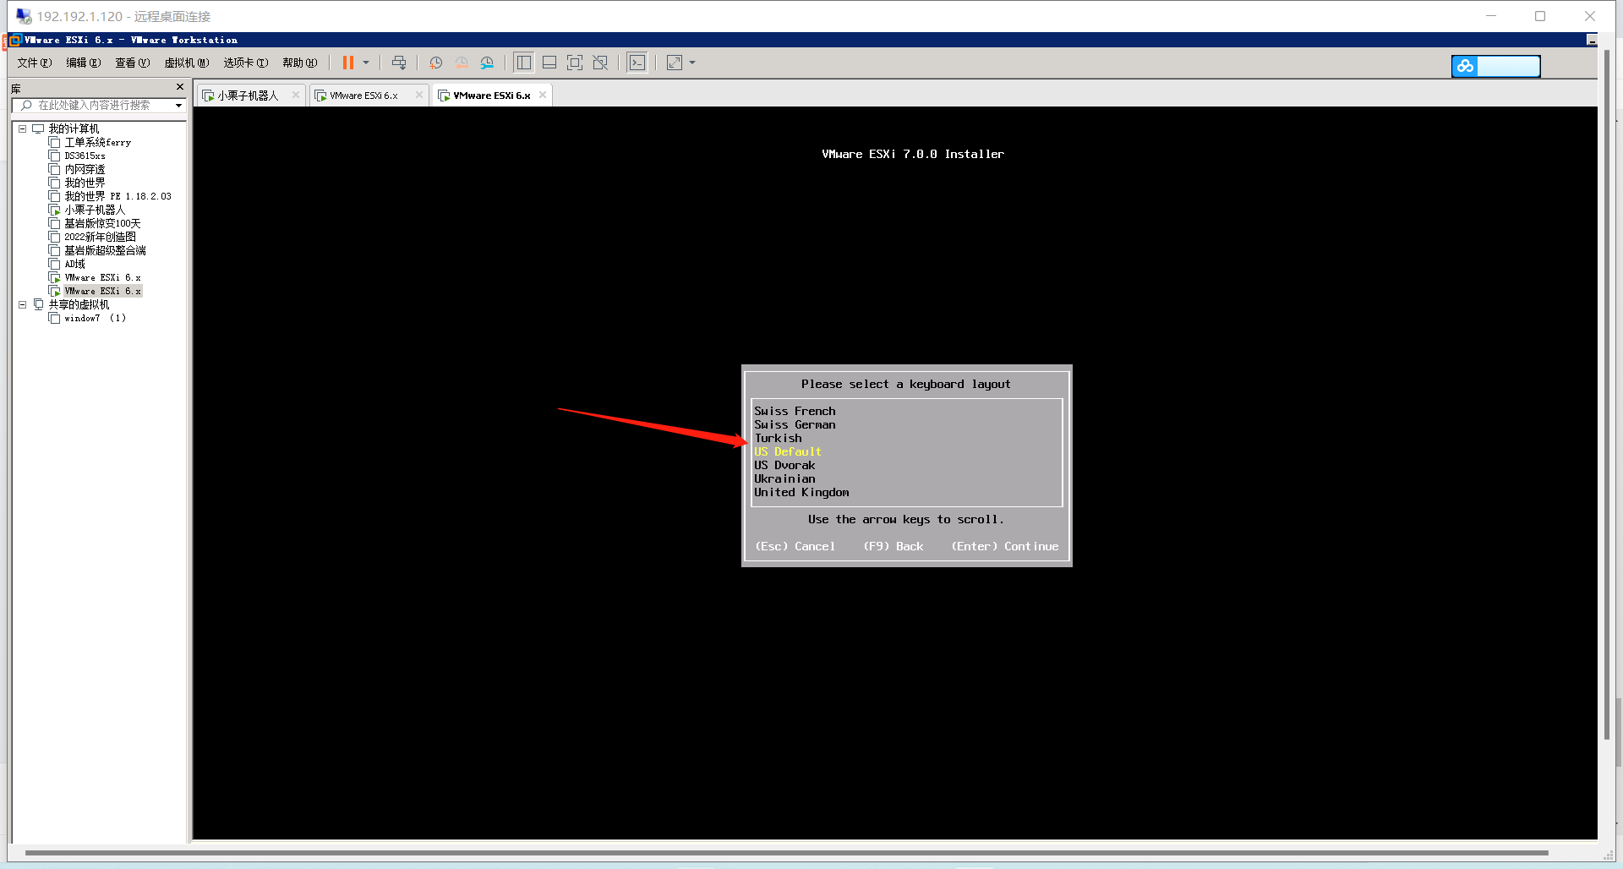Pause the virtual machine

click(347, 63)
